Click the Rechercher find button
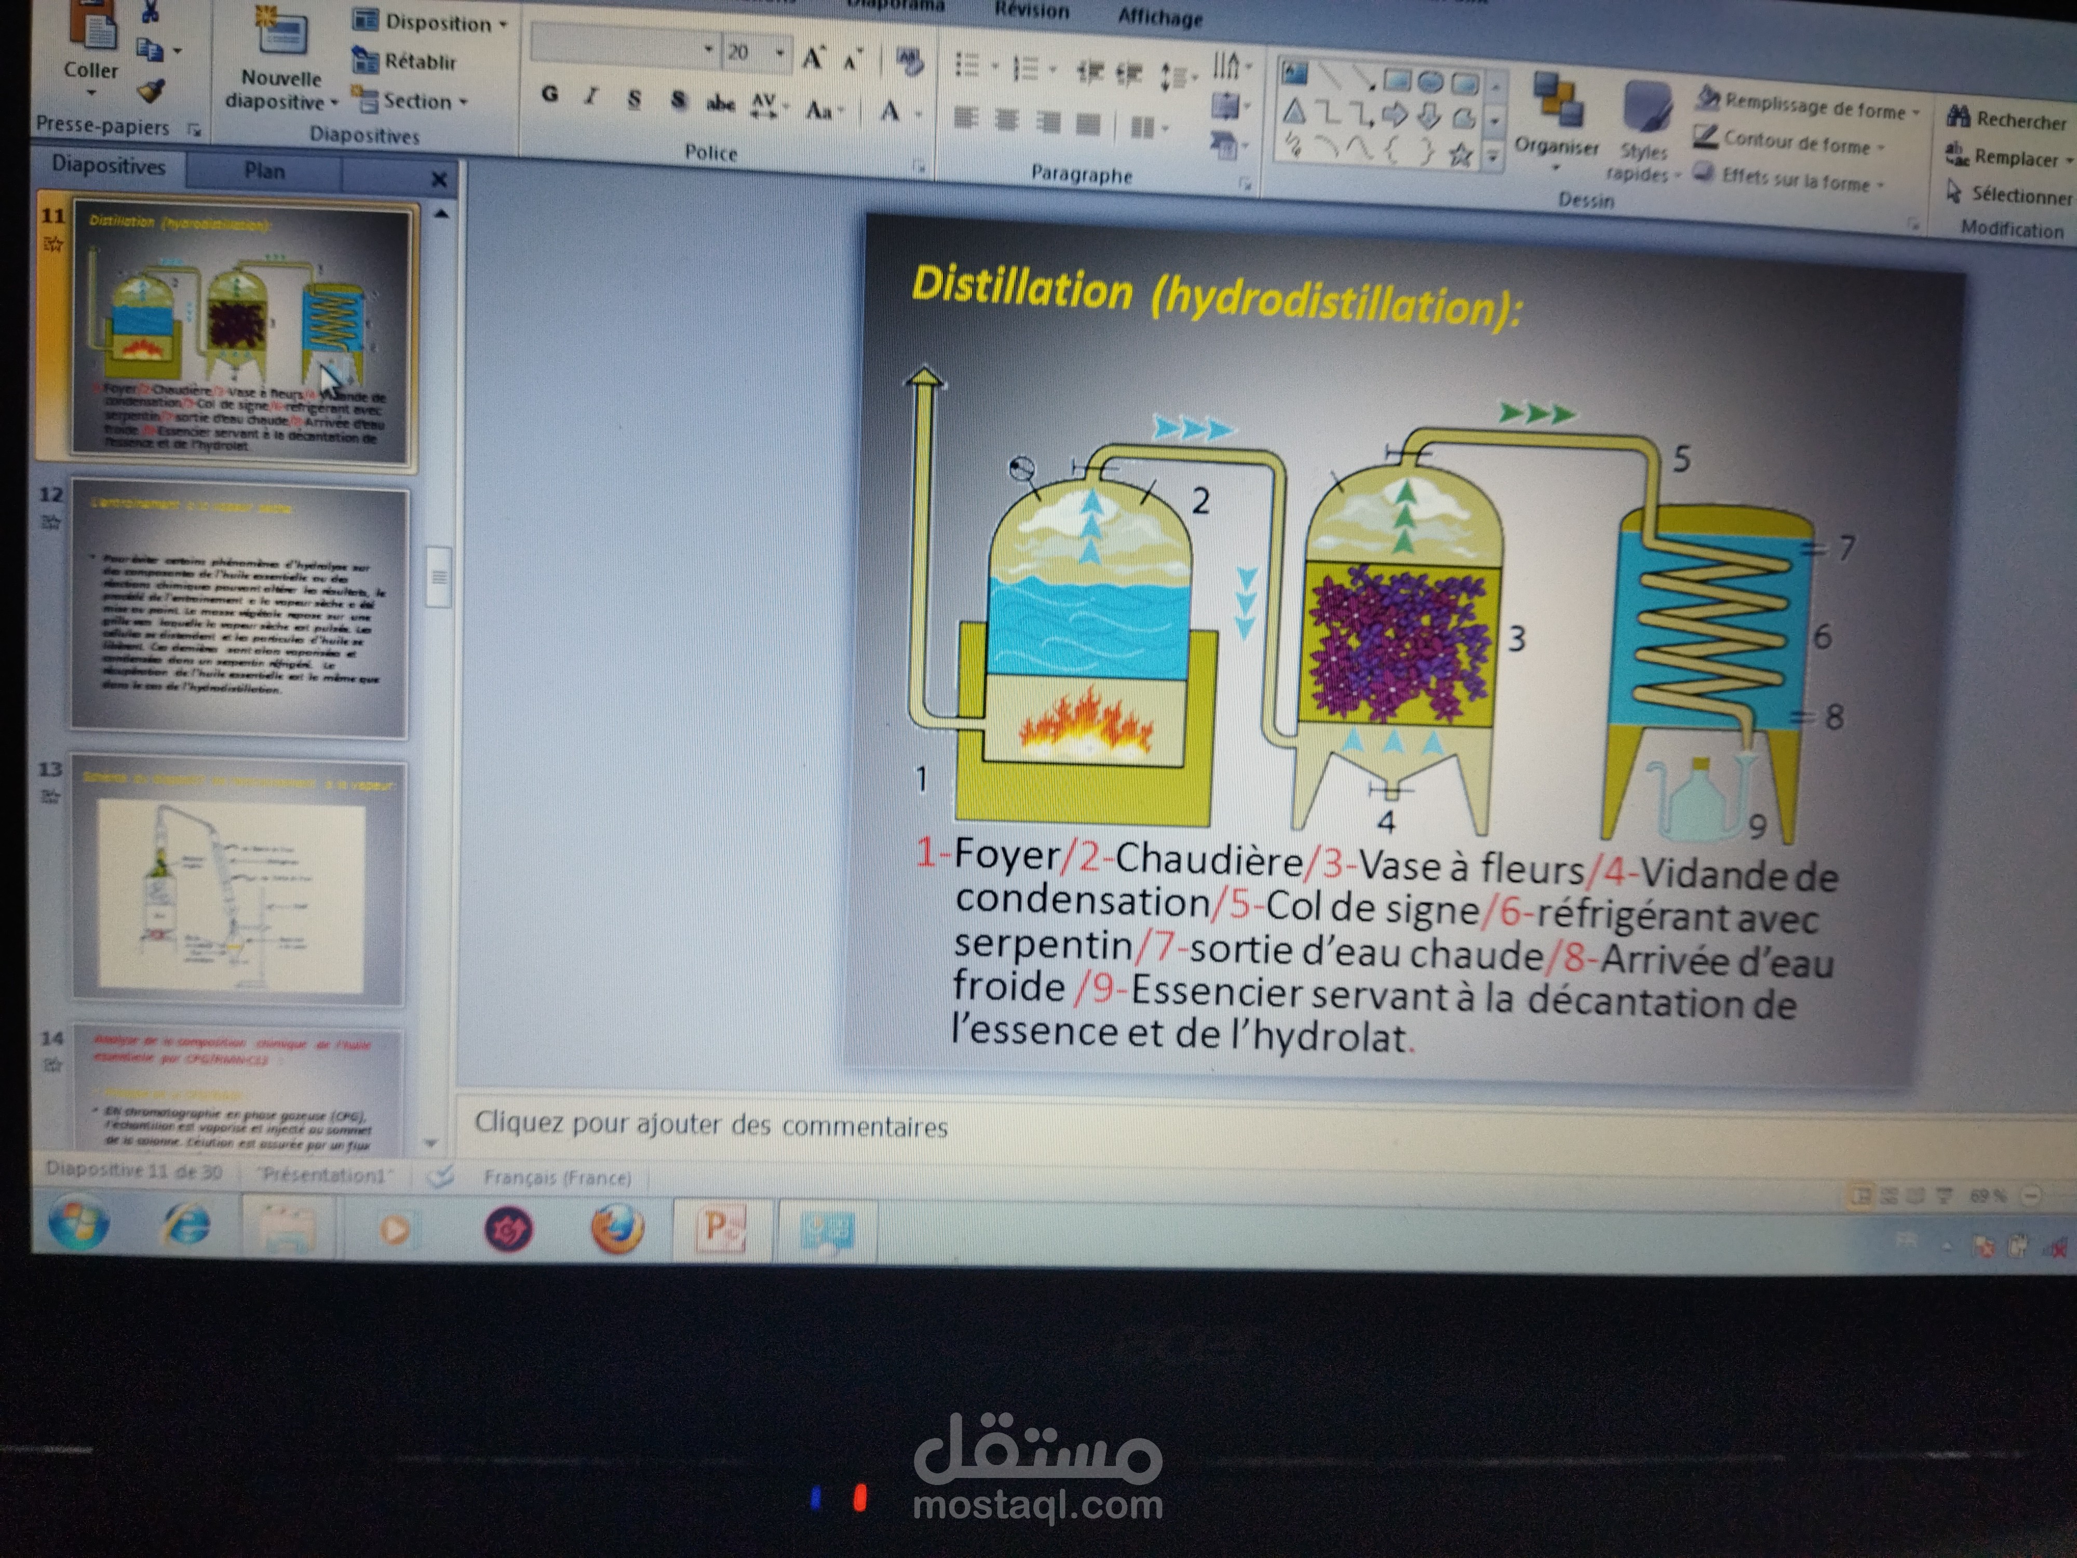 coord(2007,118)
